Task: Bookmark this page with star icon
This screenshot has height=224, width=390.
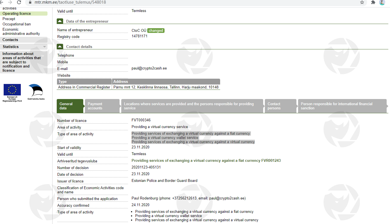Action: coord(362,2)
